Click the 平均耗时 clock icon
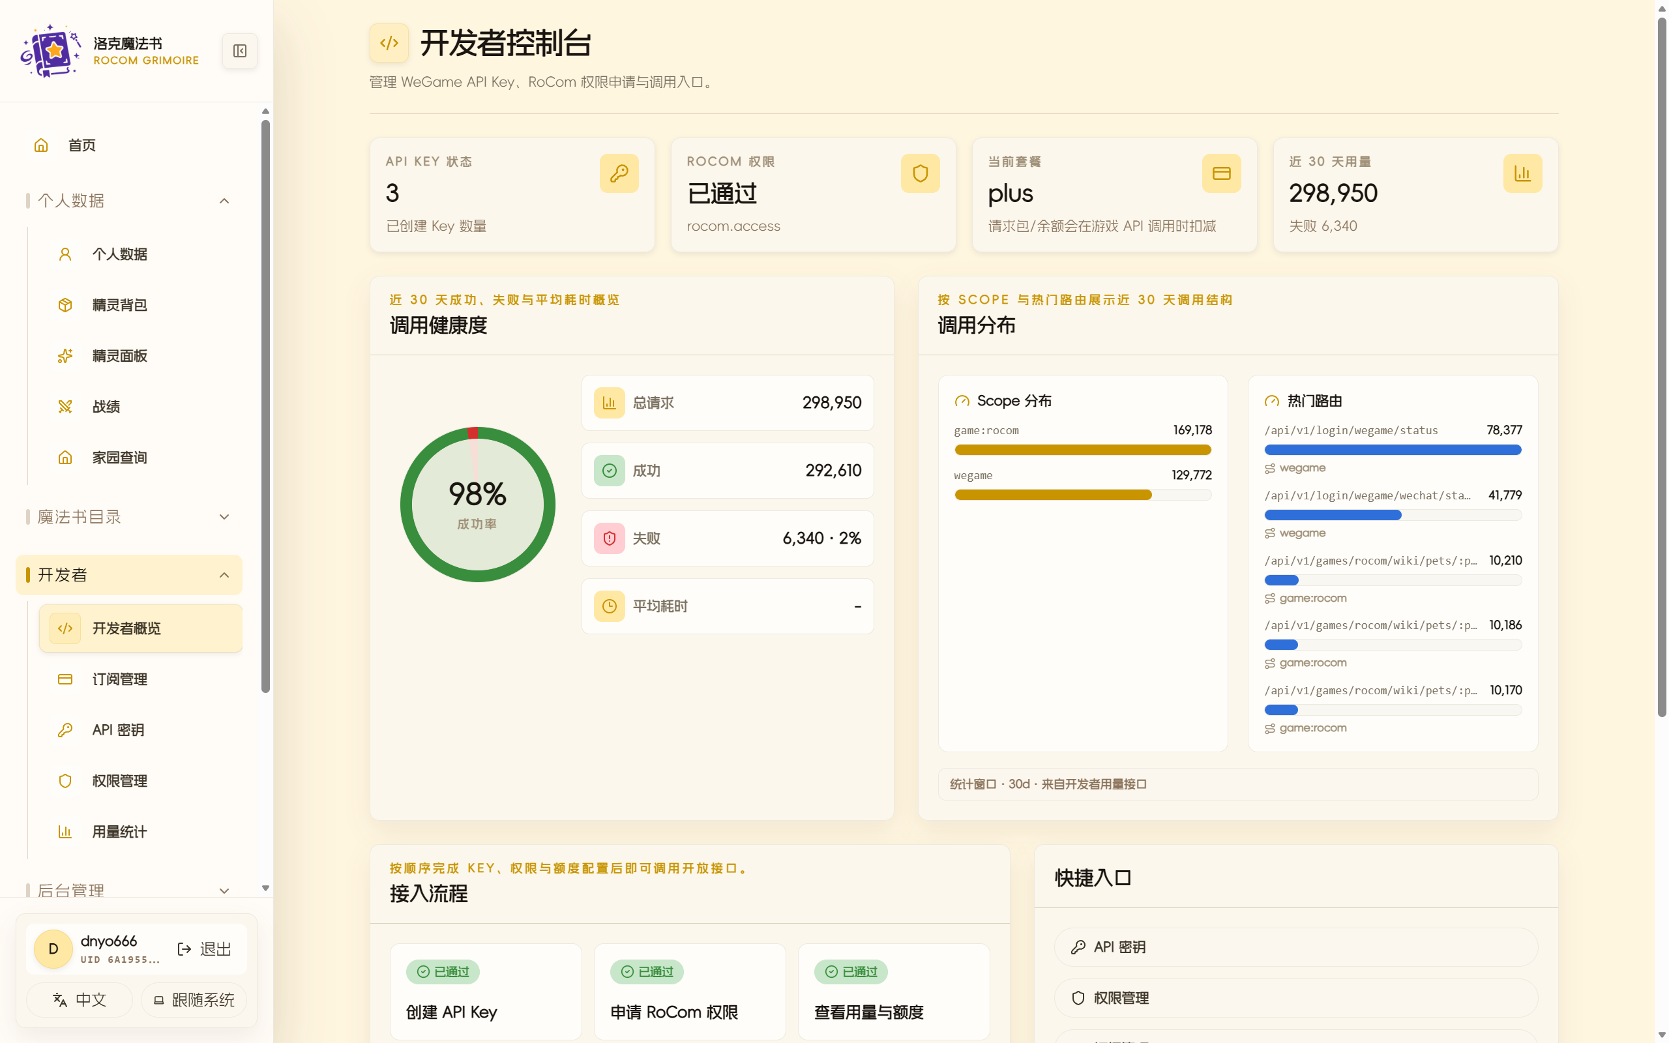 (609, 606)
